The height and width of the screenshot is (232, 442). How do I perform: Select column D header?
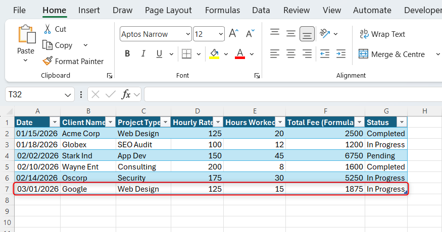click(x=198, y=111)
